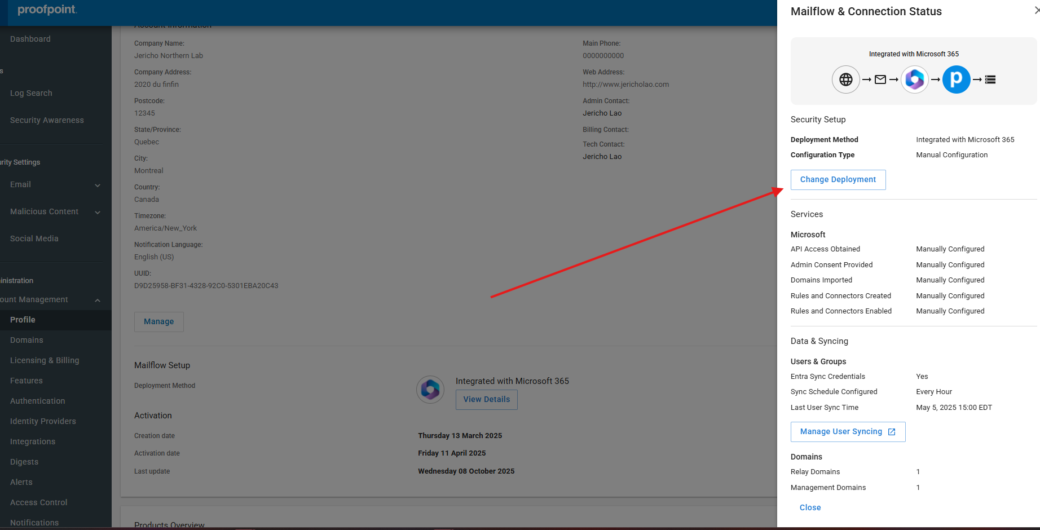Click the Admin Consent Provided row

click(888, 265)
